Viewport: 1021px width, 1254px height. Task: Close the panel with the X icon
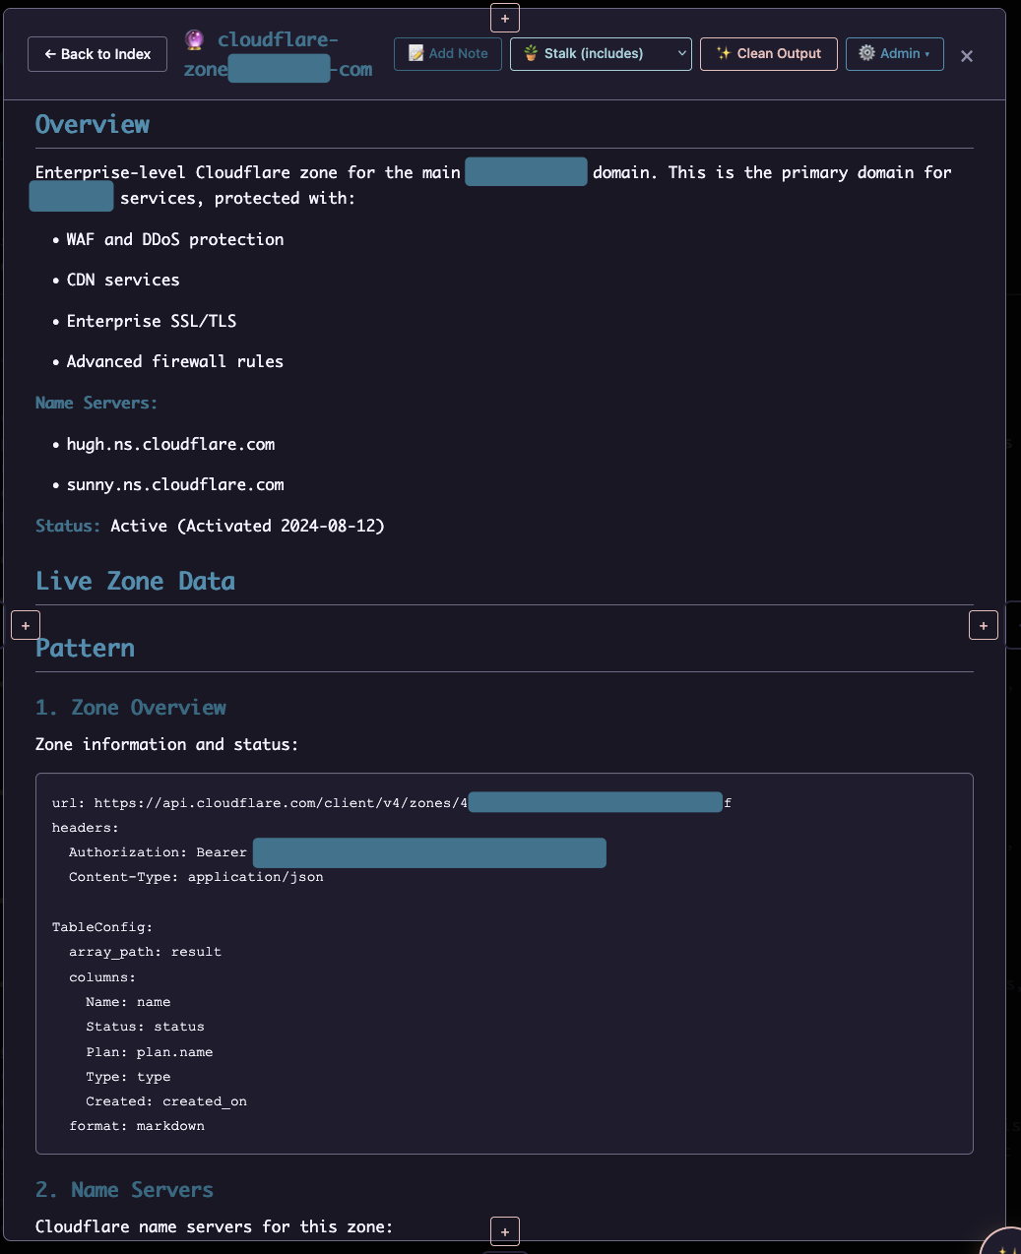coord(967,56)
